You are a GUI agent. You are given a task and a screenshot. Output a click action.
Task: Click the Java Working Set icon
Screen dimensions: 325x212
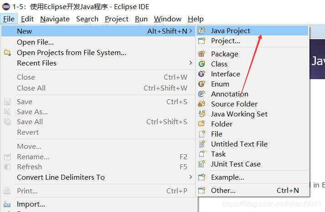pyautogui.click(x=201, y=114)
